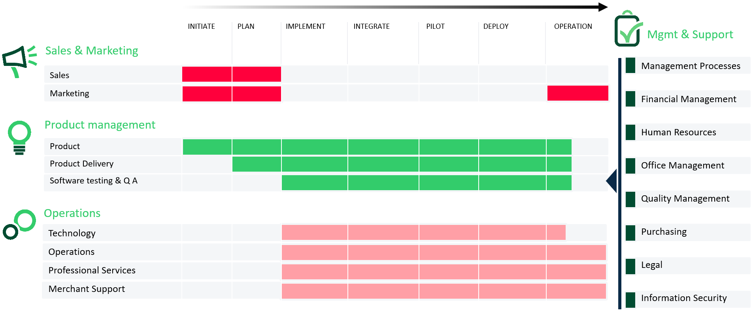Open the Information Security item
Screen dimensions: 753x318
pyautogui.click(x=683, y=298)
